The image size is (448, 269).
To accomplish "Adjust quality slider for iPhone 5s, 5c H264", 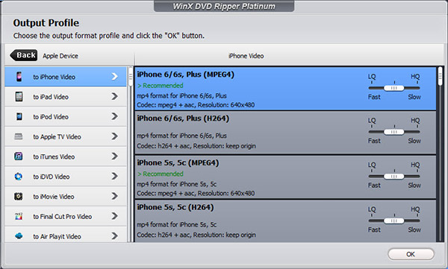I will [394, 221].
